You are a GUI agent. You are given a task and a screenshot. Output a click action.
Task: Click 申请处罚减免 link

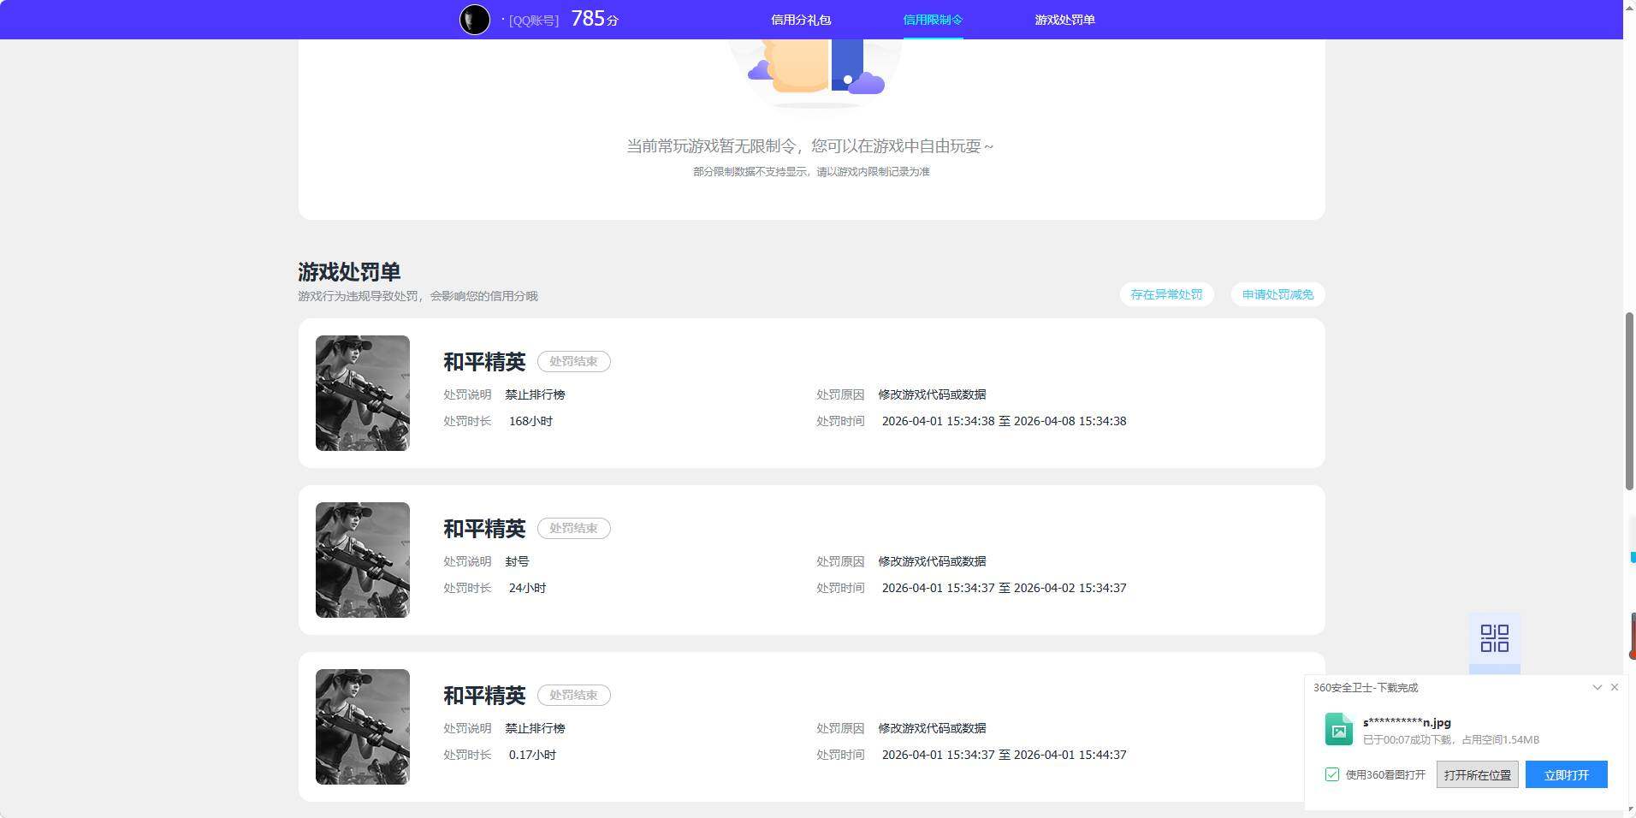[x=1277, y=294]
